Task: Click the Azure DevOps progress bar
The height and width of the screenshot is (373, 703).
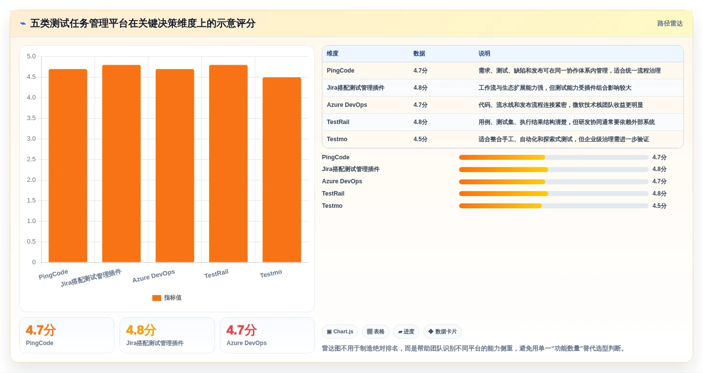Action: (554, 181)
